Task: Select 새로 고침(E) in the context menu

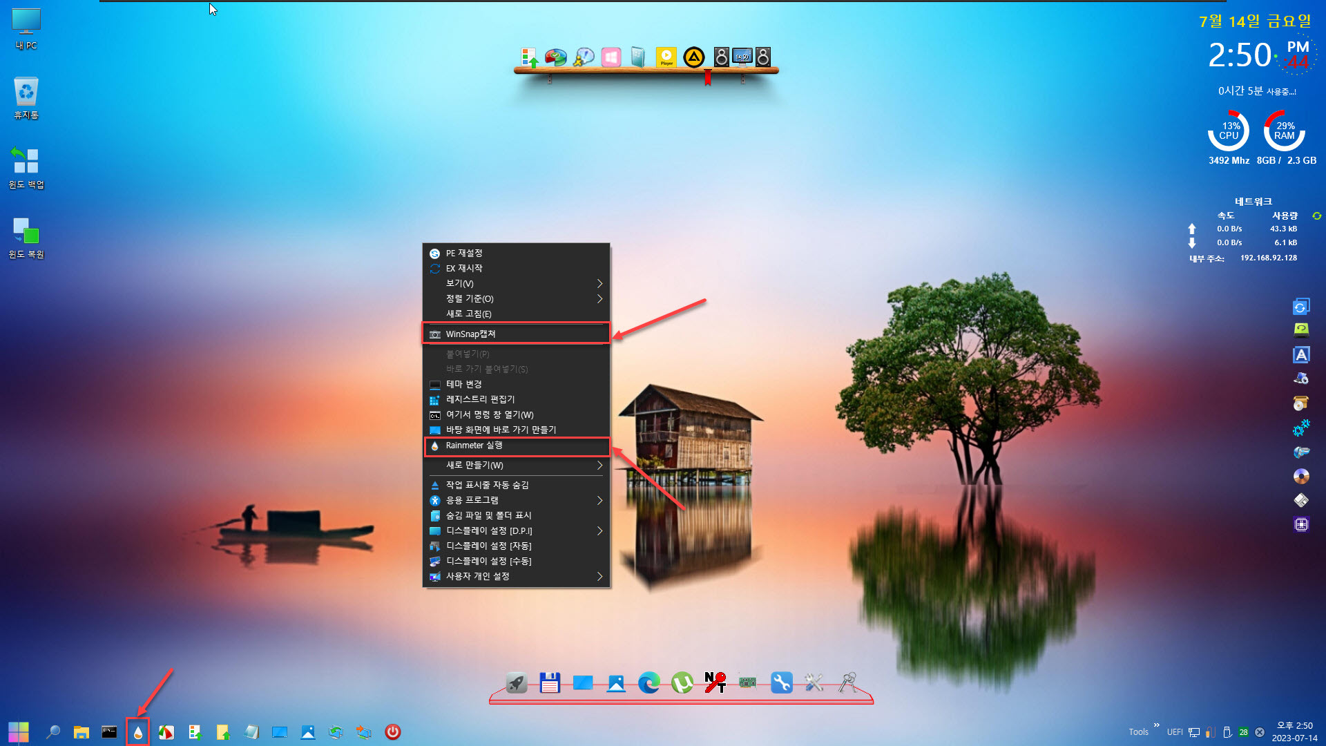Action: pos(516,314)
